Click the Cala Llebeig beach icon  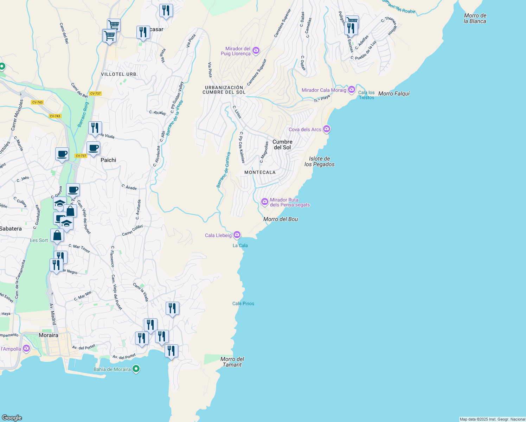pyautogui.click(x=237, y=235)
